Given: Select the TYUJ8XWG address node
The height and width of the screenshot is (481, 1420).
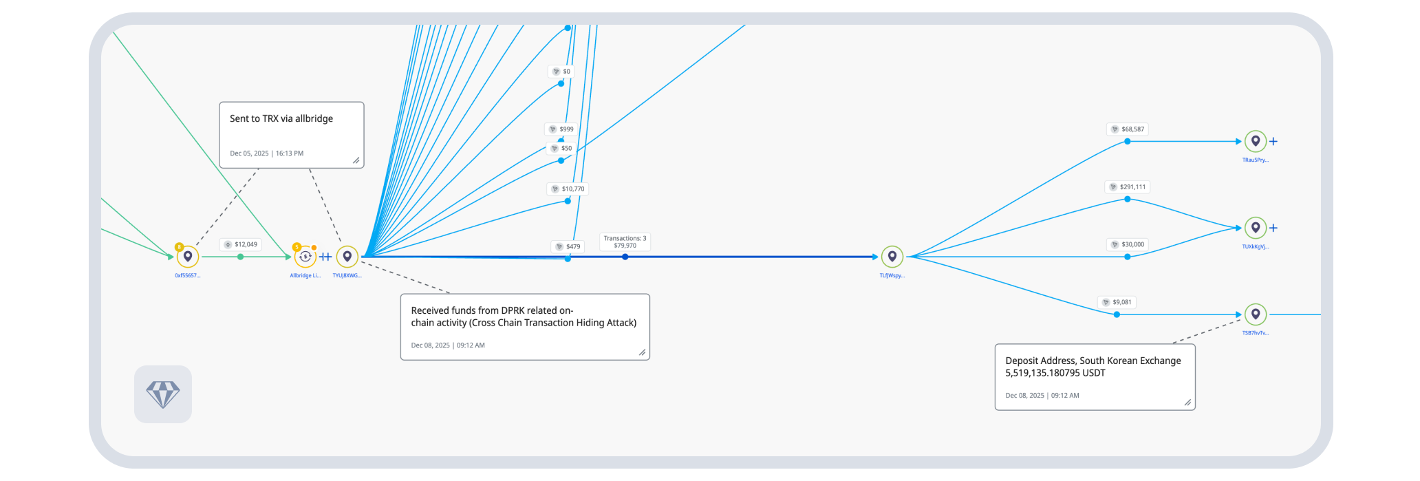Looking at the screenshot, I should [x=347, y=257].
